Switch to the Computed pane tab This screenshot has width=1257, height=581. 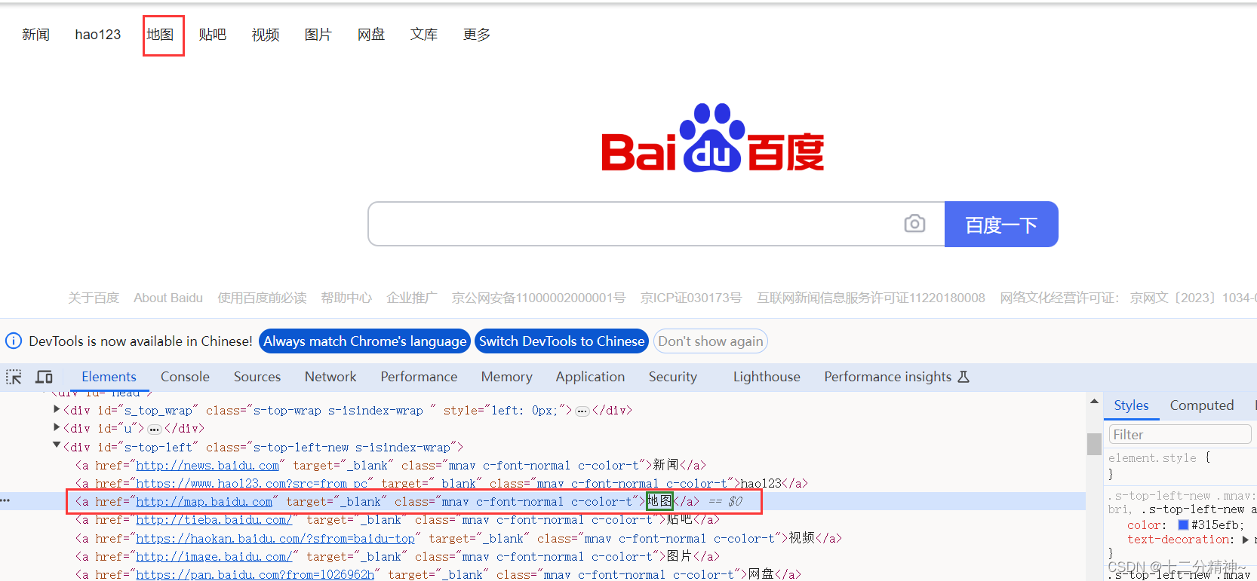pos(1201,405)
